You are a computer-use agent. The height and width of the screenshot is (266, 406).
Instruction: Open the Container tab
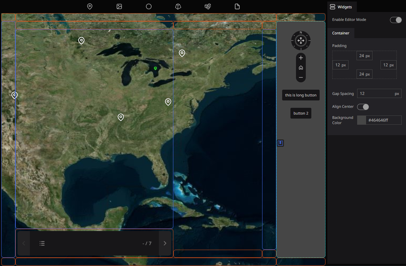tap(341, 33)
